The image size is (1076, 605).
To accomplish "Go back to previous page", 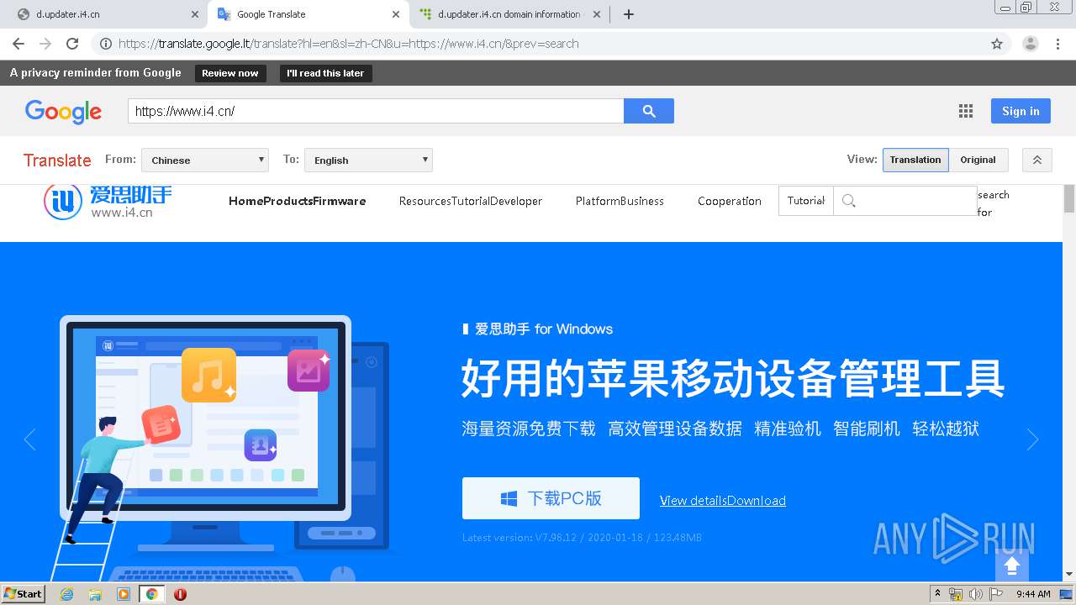I will tap(18, 44).
